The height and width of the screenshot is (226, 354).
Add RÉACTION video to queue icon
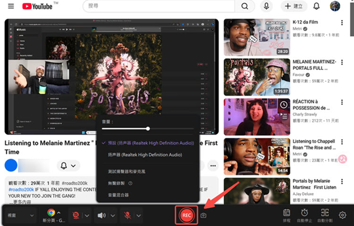(284, 116)
